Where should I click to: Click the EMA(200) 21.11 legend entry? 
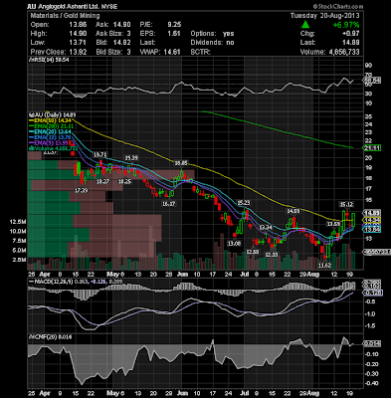pyautogui.click(x=52, y=126)
